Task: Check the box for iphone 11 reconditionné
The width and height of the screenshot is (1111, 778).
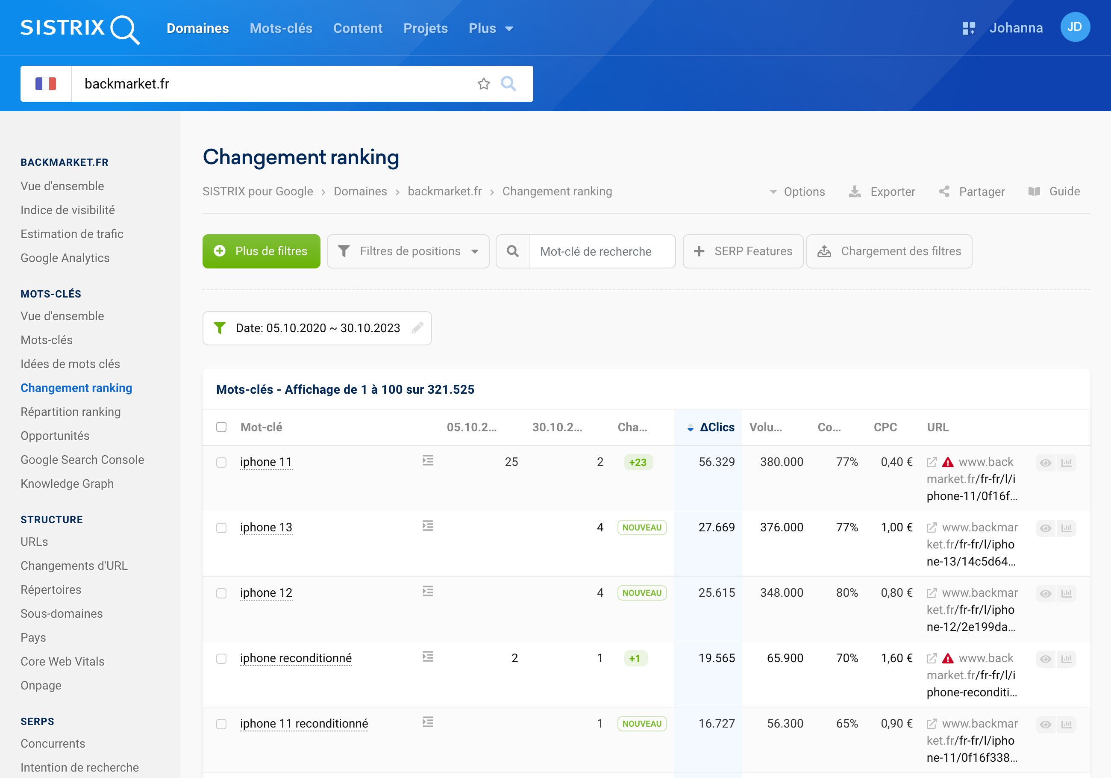Action: 221,724
